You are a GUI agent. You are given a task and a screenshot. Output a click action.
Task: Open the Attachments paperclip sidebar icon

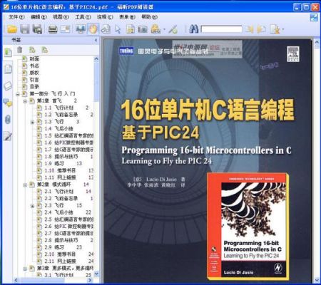coord(8,119)
